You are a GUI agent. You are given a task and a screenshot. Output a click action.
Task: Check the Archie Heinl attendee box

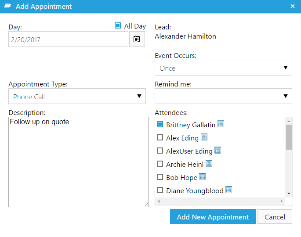pyautogui.click(x=160, y=164)
